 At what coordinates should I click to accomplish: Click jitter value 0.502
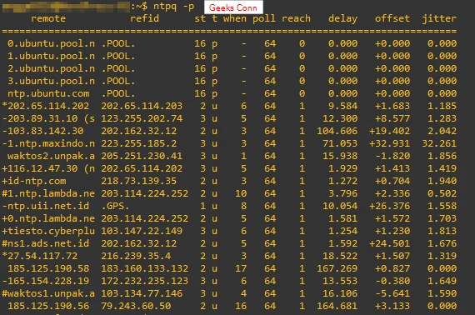tap(442, 193)
